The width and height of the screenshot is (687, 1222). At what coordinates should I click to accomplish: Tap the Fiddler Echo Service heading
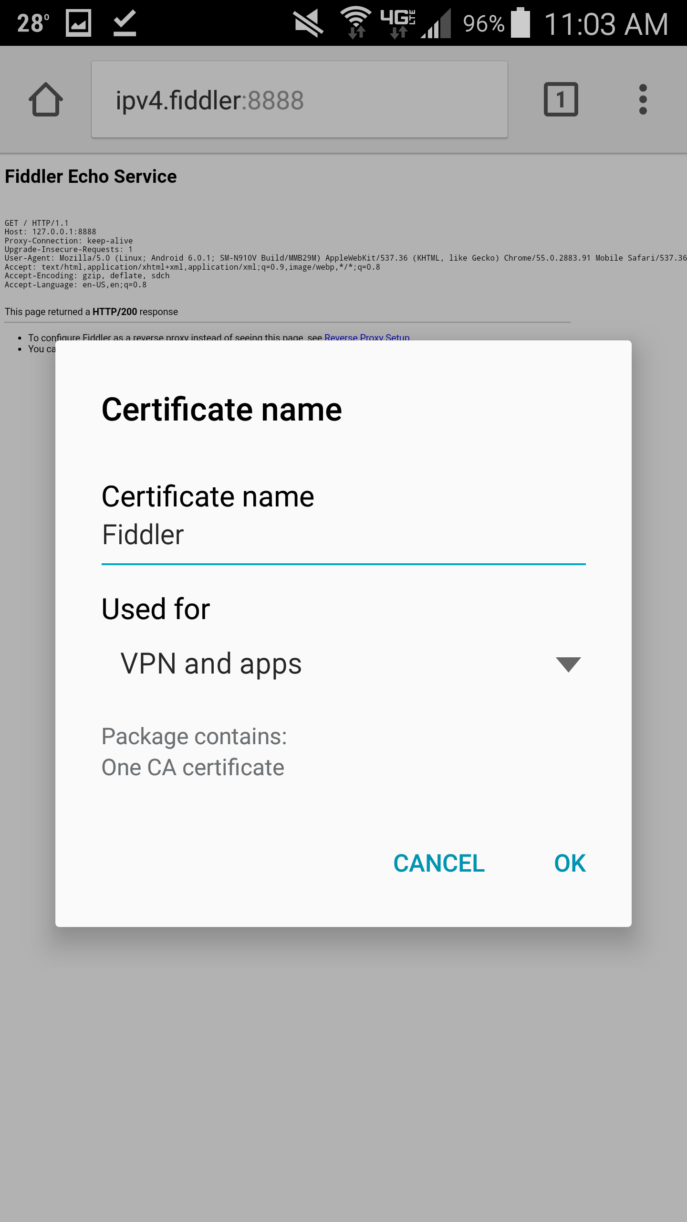[91, 177]
